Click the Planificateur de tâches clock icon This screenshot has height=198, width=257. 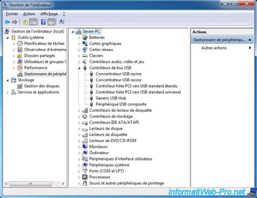(20, 43)
